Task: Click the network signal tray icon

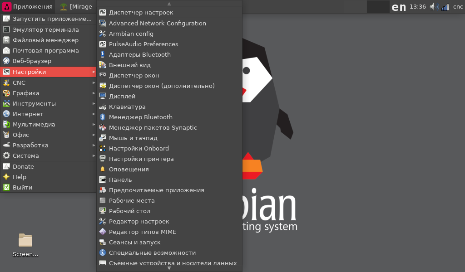Action: (445, 7)
